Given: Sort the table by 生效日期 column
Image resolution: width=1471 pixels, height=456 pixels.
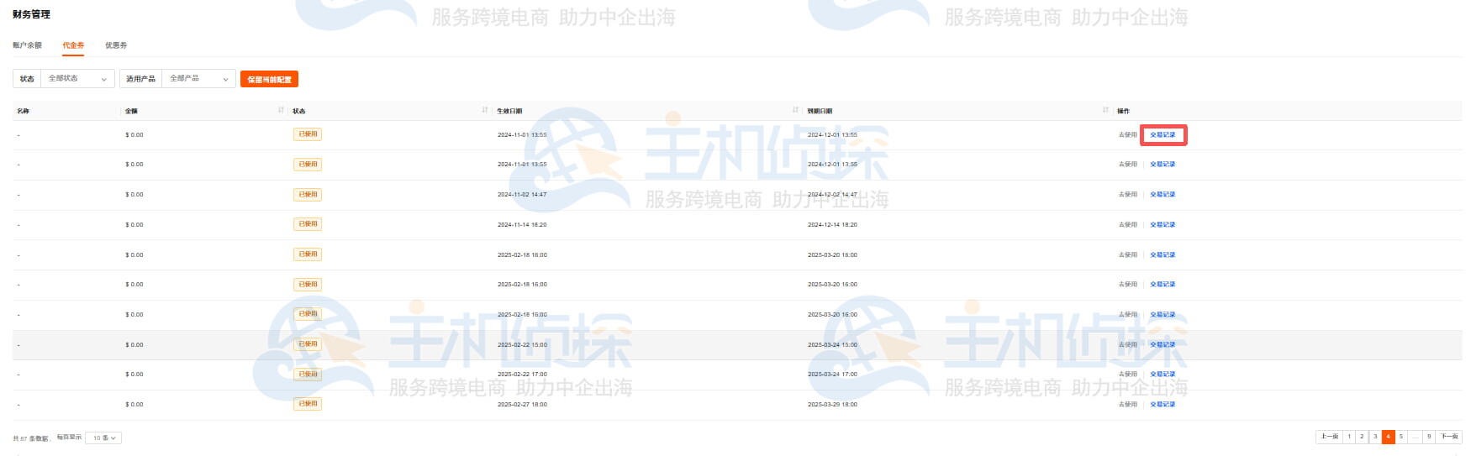Looking at the screenshot, I should tap(795, 111).
